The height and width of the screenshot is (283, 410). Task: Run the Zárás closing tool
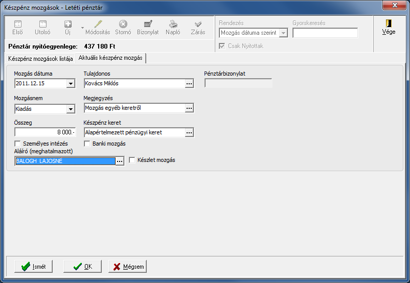tap(198, 28)
